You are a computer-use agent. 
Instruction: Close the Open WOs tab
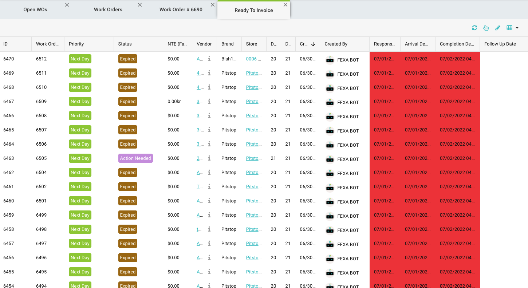pos(67,5)
